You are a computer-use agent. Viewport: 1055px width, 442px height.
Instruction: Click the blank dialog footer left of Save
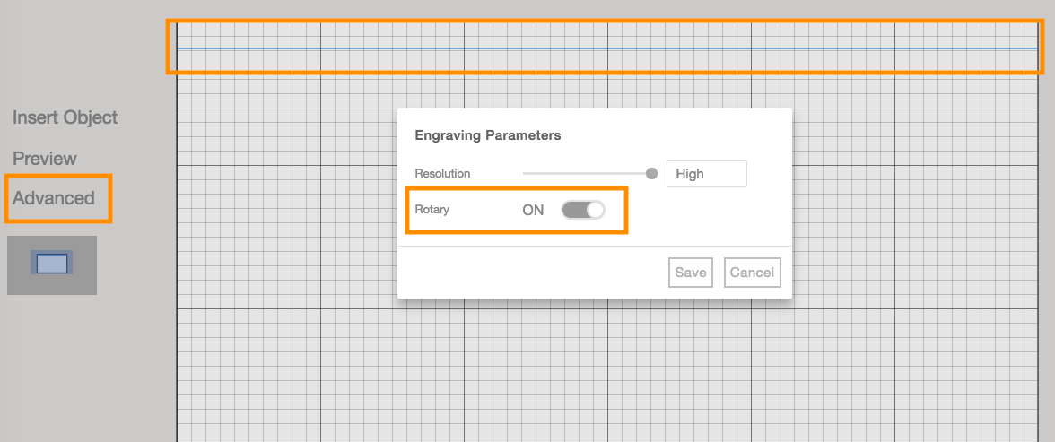point(529,273)
